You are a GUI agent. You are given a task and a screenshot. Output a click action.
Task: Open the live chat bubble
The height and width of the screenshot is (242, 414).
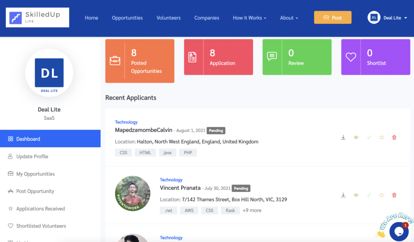coord(399,231)
